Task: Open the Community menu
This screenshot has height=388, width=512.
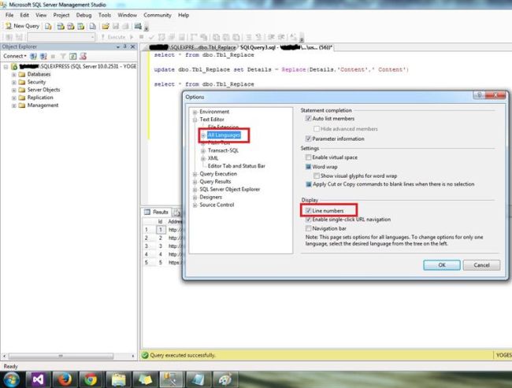Action: [158, 15]
